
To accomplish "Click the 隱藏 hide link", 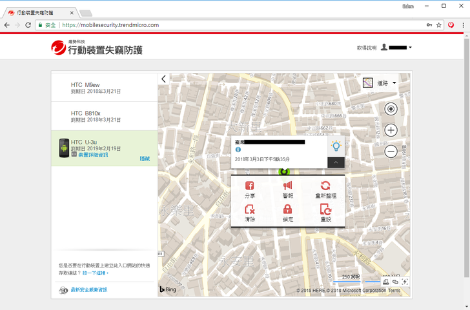I will [x=145, y=159].
